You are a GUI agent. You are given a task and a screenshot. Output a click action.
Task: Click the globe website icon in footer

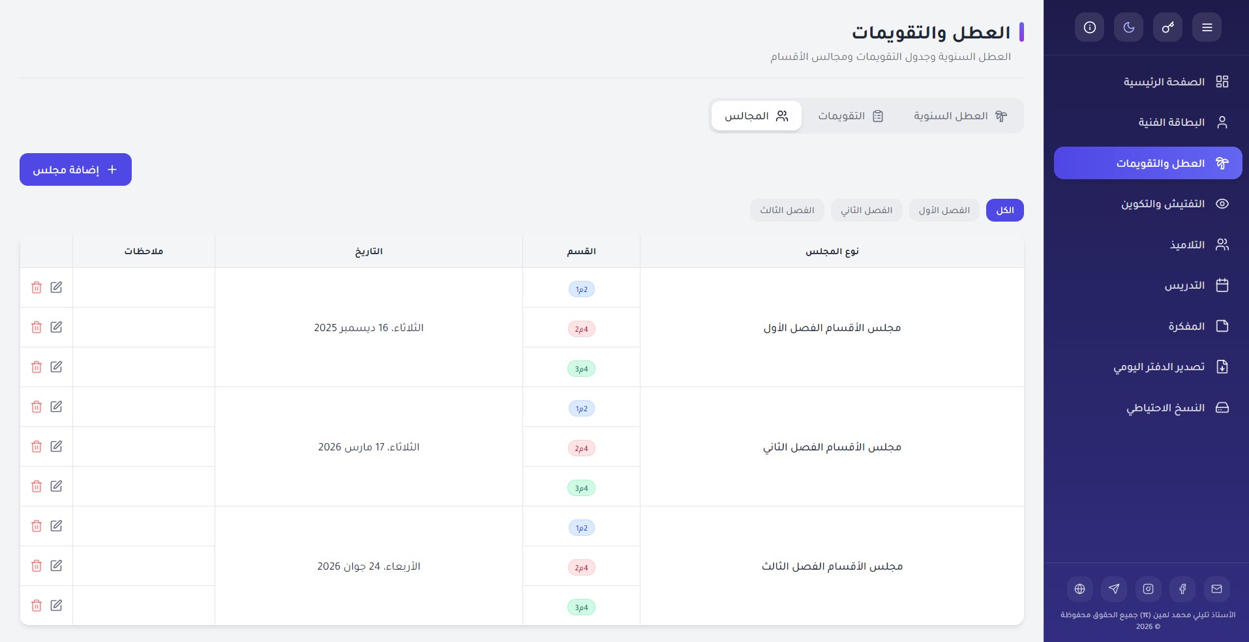[x=1079, y=589]
